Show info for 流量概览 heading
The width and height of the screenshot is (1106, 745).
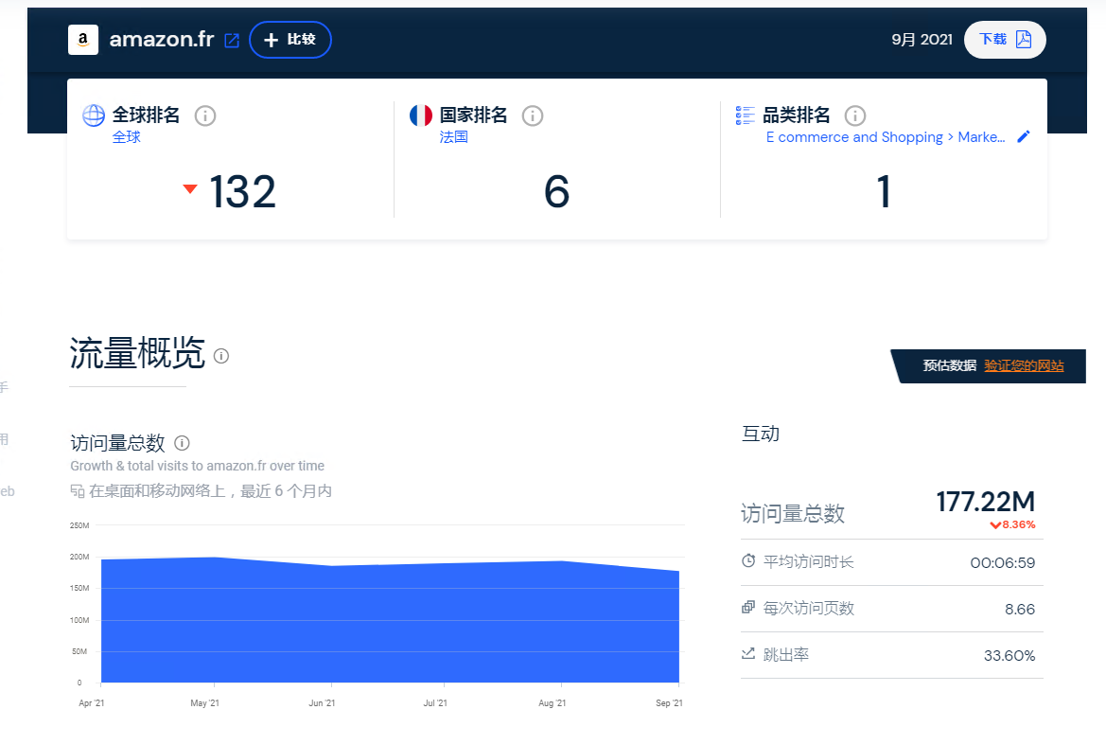(x=221, y=356)
